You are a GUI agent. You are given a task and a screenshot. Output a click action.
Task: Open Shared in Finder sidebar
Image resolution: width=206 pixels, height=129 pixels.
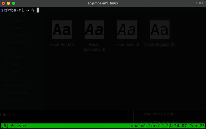15,107
